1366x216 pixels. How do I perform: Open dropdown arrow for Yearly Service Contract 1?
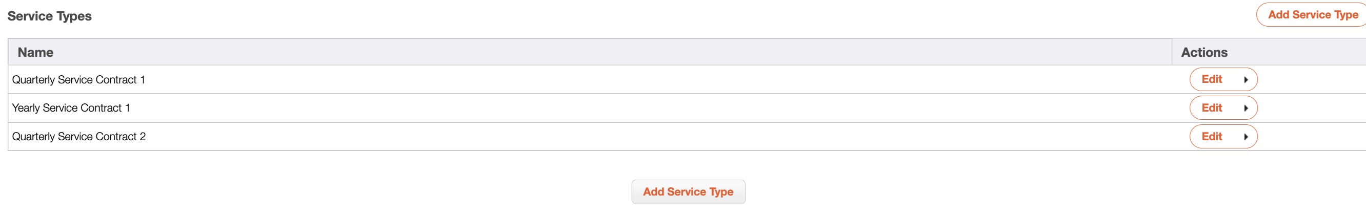click(x=1246, y=108)
